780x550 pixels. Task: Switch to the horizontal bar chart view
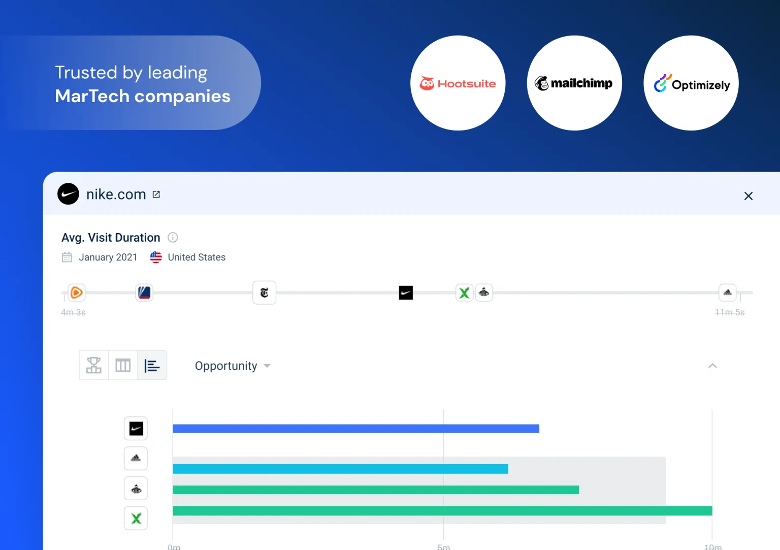[x=152, y=365]
